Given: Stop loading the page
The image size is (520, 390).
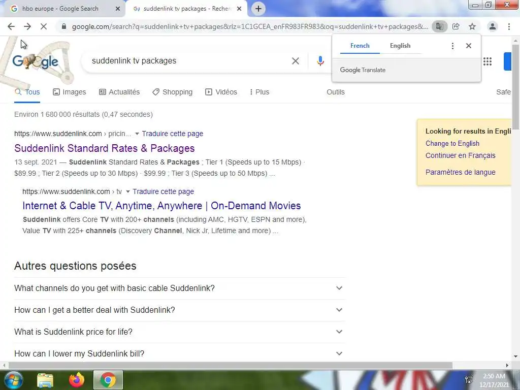Looking at the screenshot, I should 44,26.
